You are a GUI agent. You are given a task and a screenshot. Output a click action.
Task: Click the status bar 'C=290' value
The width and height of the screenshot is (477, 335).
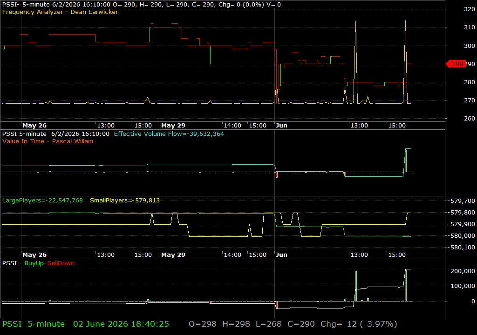[301, 324]
